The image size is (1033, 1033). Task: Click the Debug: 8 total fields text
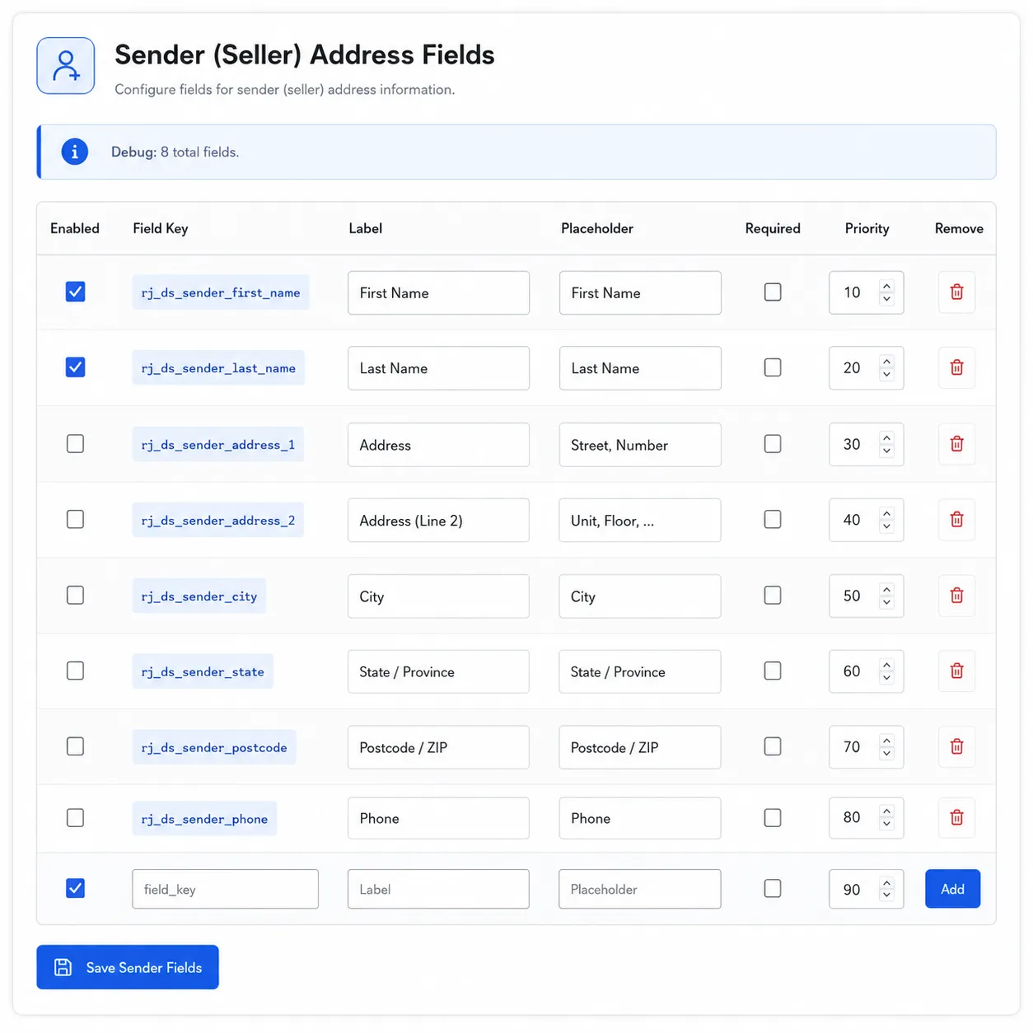pyautogui.click(x=175, y=152)
